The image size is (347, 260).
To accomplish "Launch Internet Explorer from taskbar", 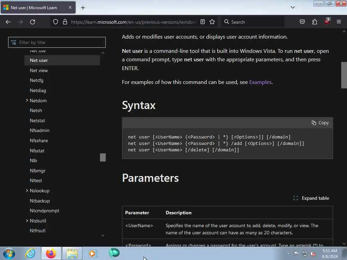I will 30,253.
